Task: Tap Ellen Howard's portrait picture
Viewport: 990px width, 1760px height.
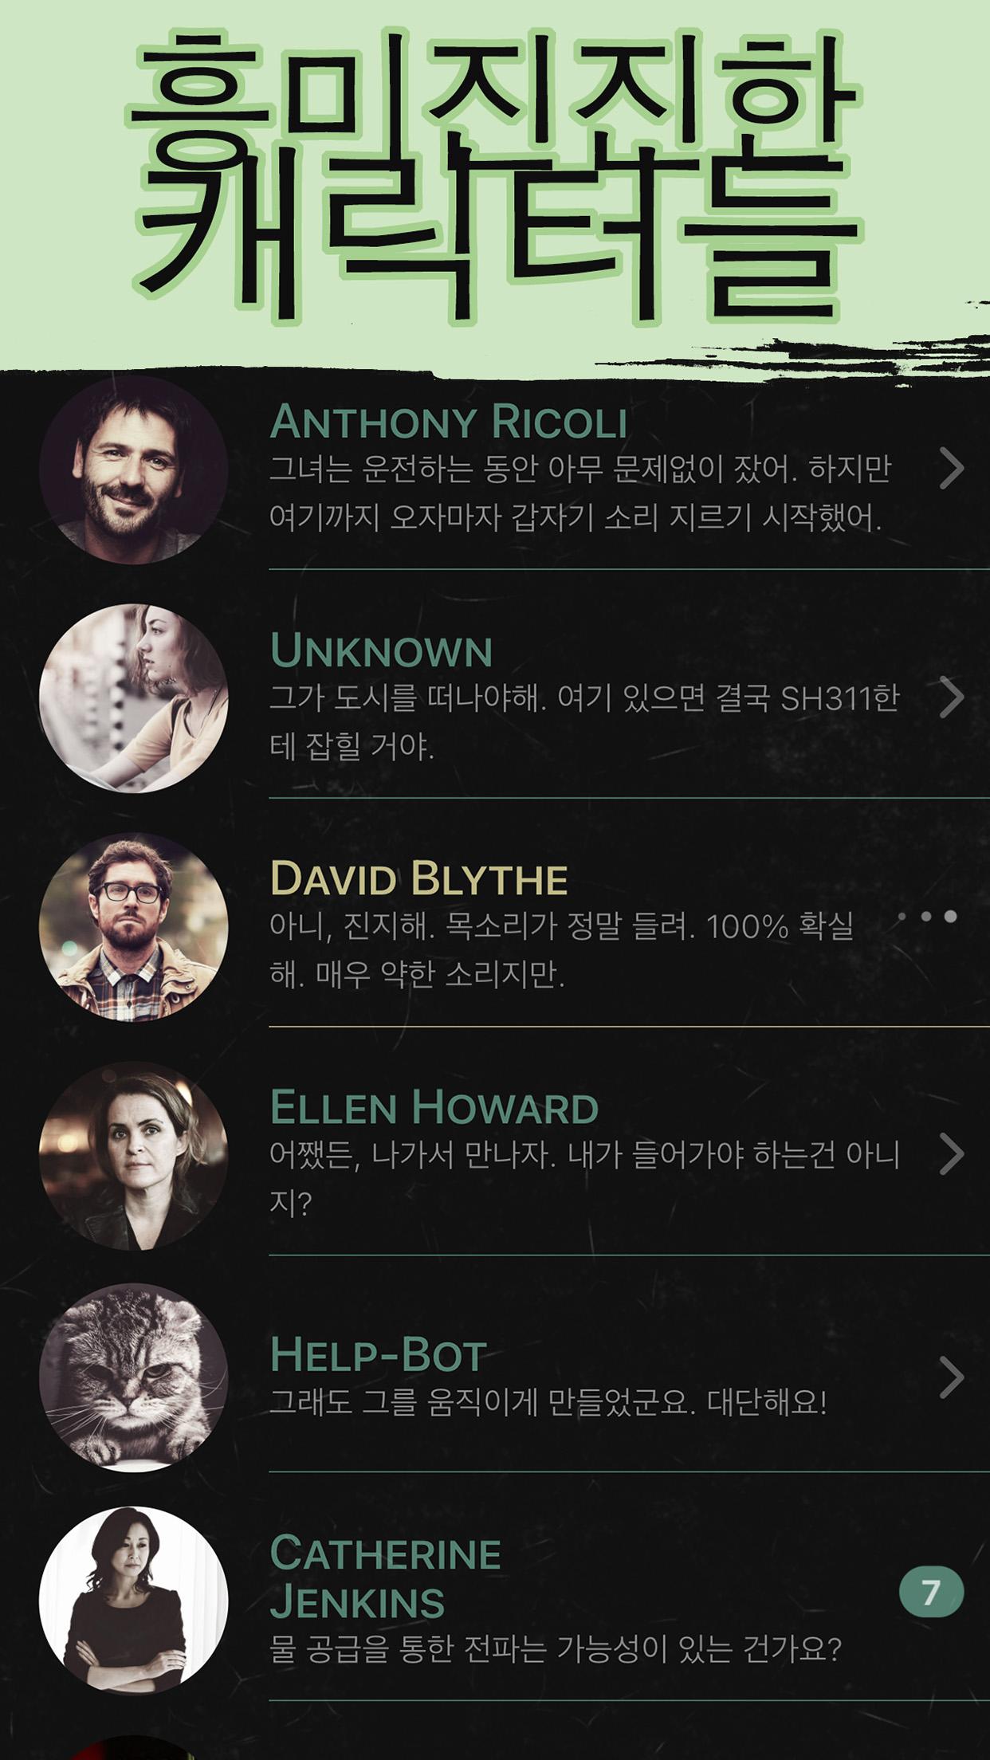Action: coord(133,1156)
